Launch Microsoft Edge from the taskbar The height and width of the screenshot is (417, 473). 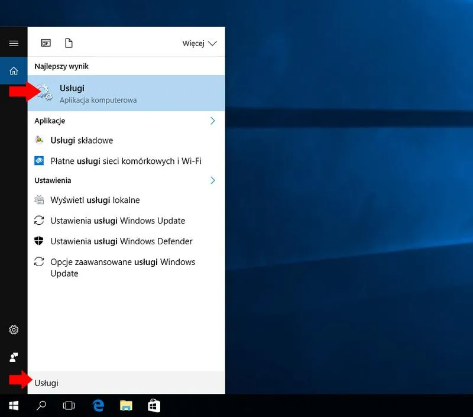98,406
